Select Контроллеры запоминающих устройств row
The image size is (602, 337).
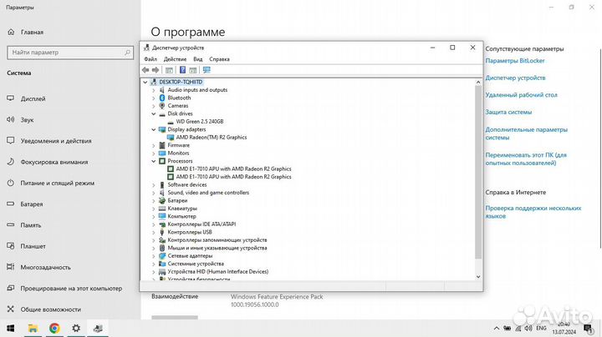coord(217,240)
